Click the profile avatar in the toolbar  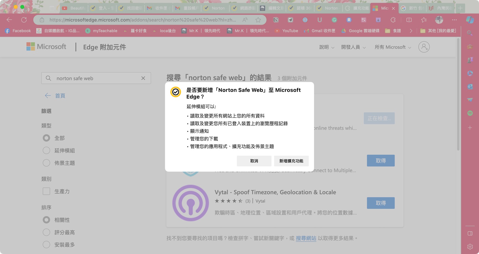pyautogui.click(x=439, y=20)
